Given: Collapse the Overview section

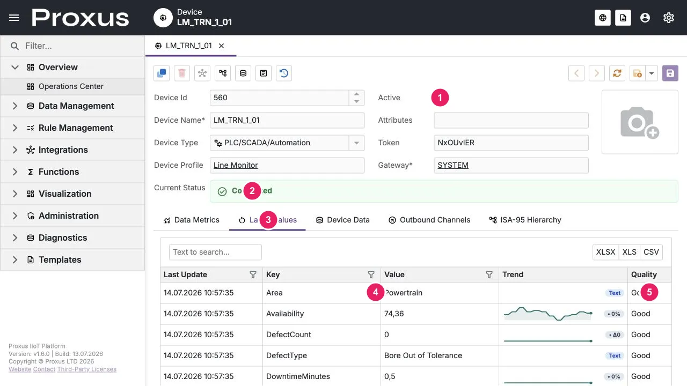Looking at the screenshot, I should (15, 67).
